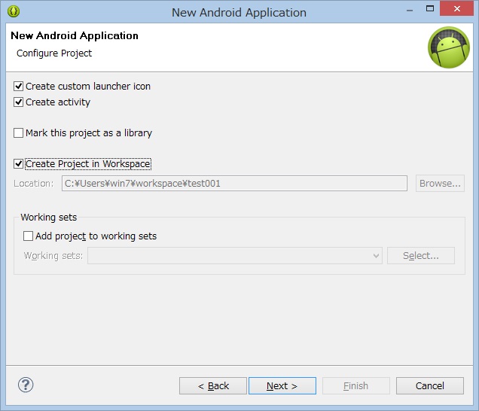479x411 pixels.
Task: Cancel the New Android Application wizard
Action: 430,385
